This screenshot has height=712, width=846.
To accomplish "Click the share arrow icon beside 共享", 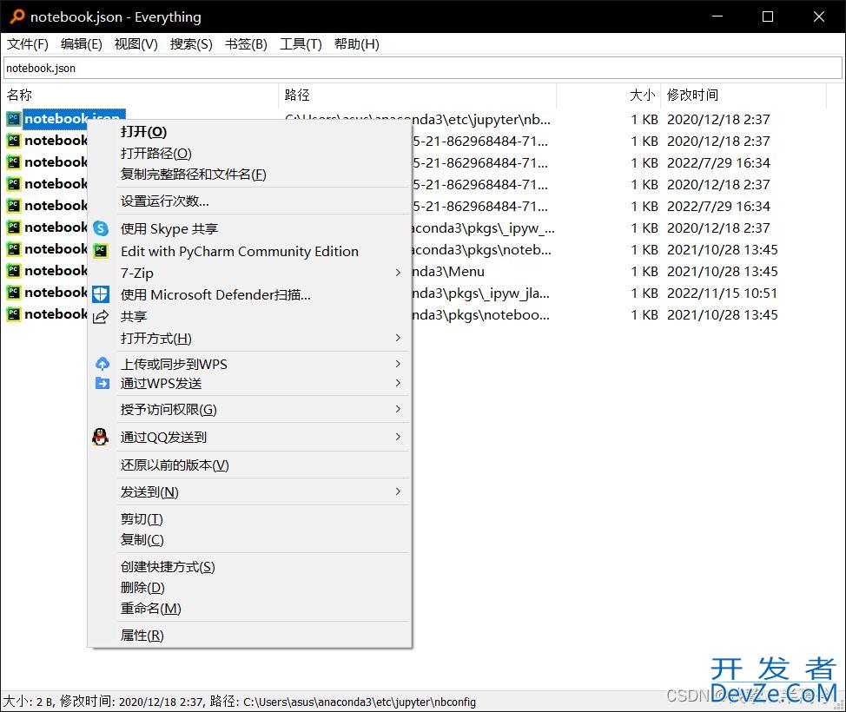I will point(101,317).
